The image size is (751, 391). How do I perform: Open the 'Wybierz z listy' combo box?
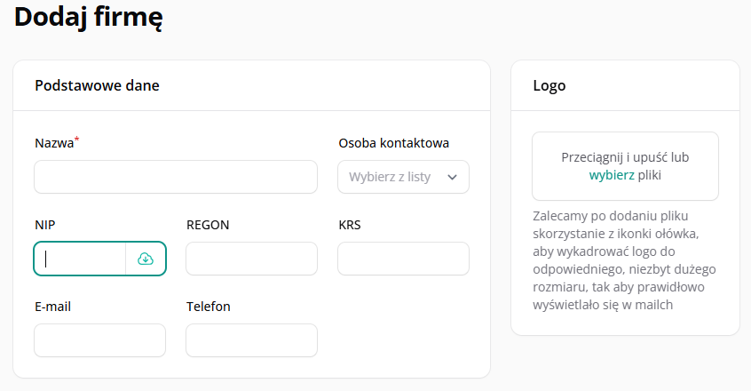point(403,177)
